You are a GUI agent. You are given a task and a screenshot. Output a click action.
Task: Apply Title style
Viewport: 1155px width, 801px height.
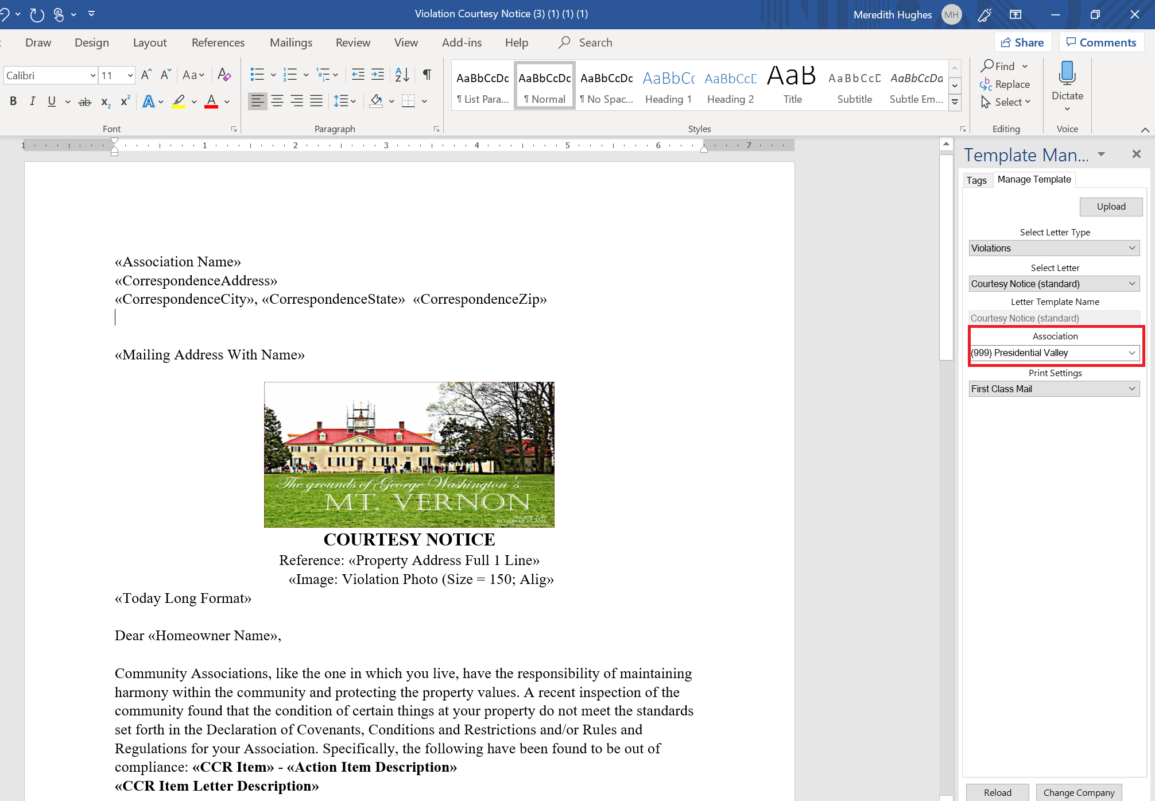pos(793,86)
